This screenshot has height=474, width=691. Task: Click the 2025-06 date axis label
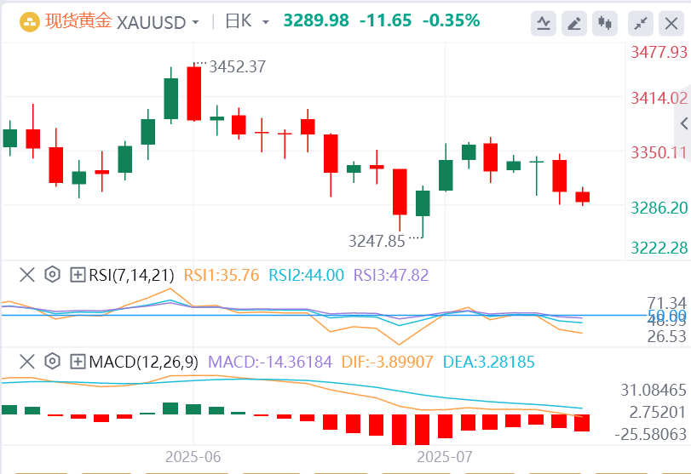193,457
